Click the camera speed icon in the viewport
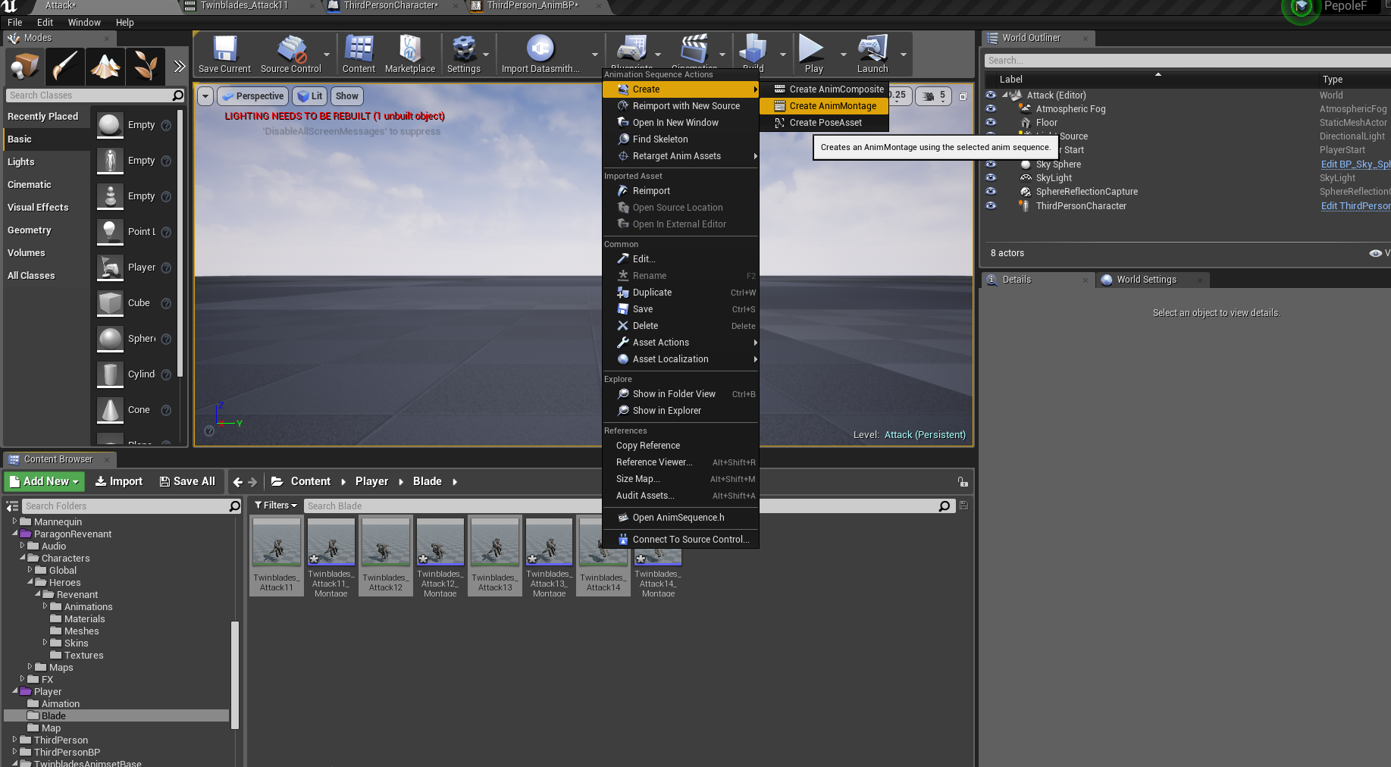 pos(929,96)
